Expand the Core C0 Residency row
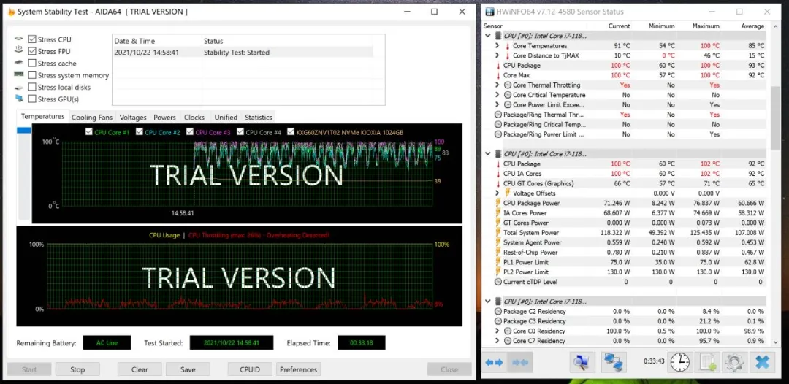 [498, 331]
